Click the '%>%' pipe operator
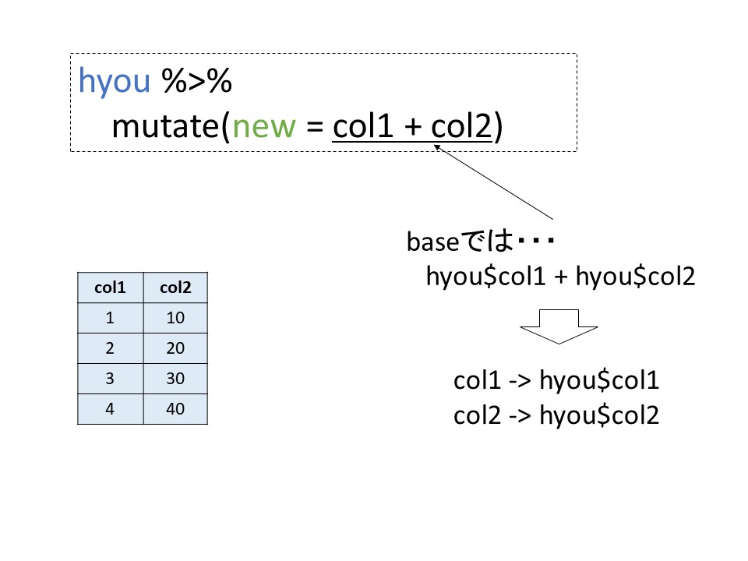Screen dimensions: 748x561 point(197,81)
